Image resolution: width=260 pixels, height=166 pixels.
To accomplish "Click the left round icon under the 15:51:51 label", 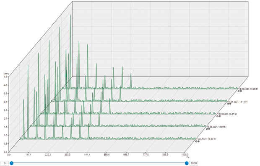I will coord(196,141).
